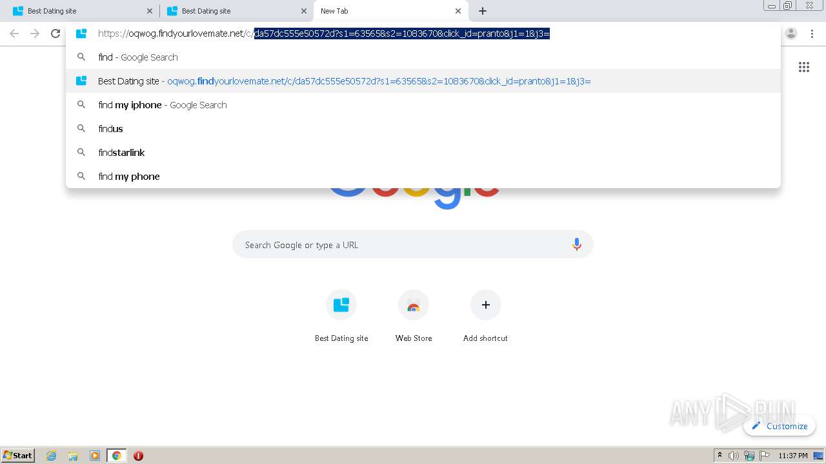Open the Action Center flag icon

pos(765,456)
